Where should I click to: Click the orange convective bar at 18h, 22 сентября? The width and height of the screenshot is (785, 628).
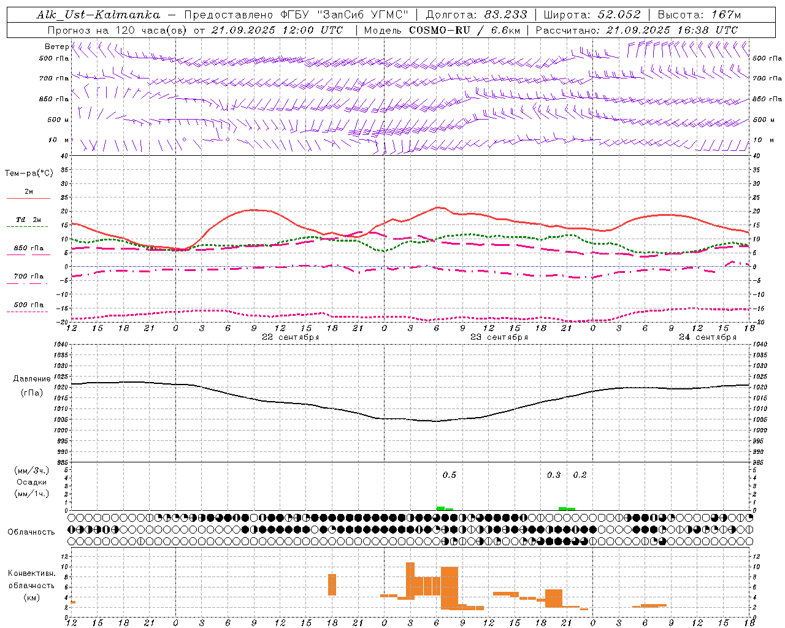(x=332, y=584)
